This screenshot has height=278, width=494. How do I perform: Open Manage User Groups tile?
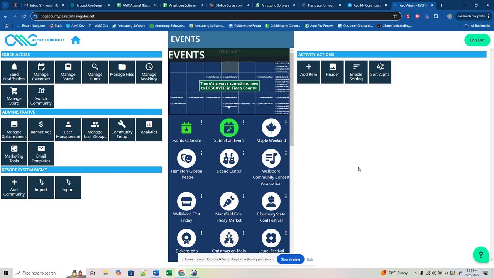pos(95,130)
